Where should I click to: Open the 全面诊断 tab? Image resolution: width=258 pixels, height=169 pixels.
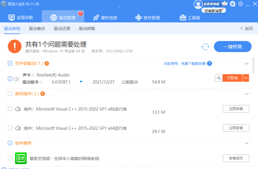[20, 18]
